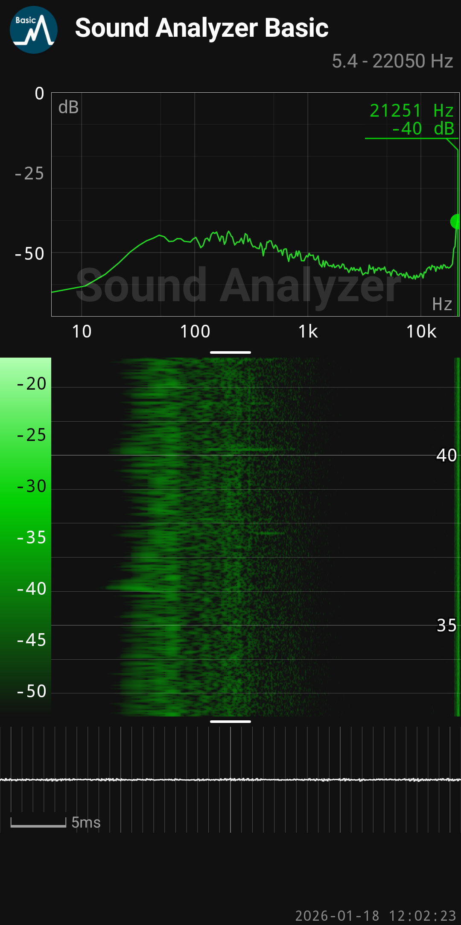The height and width of the screenshot is (925, 461).
Task: Click the white waveform trace center line
Action: click(230, 780)
